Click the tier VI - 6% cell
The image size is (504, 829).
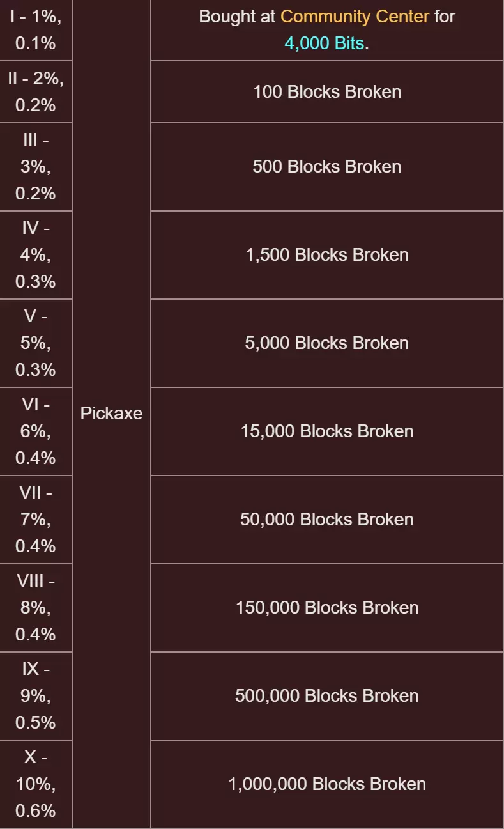(36, 431)
